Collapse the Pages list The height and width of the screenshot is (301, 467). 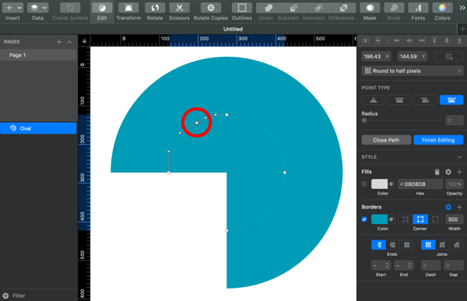[x=69, y=42]
